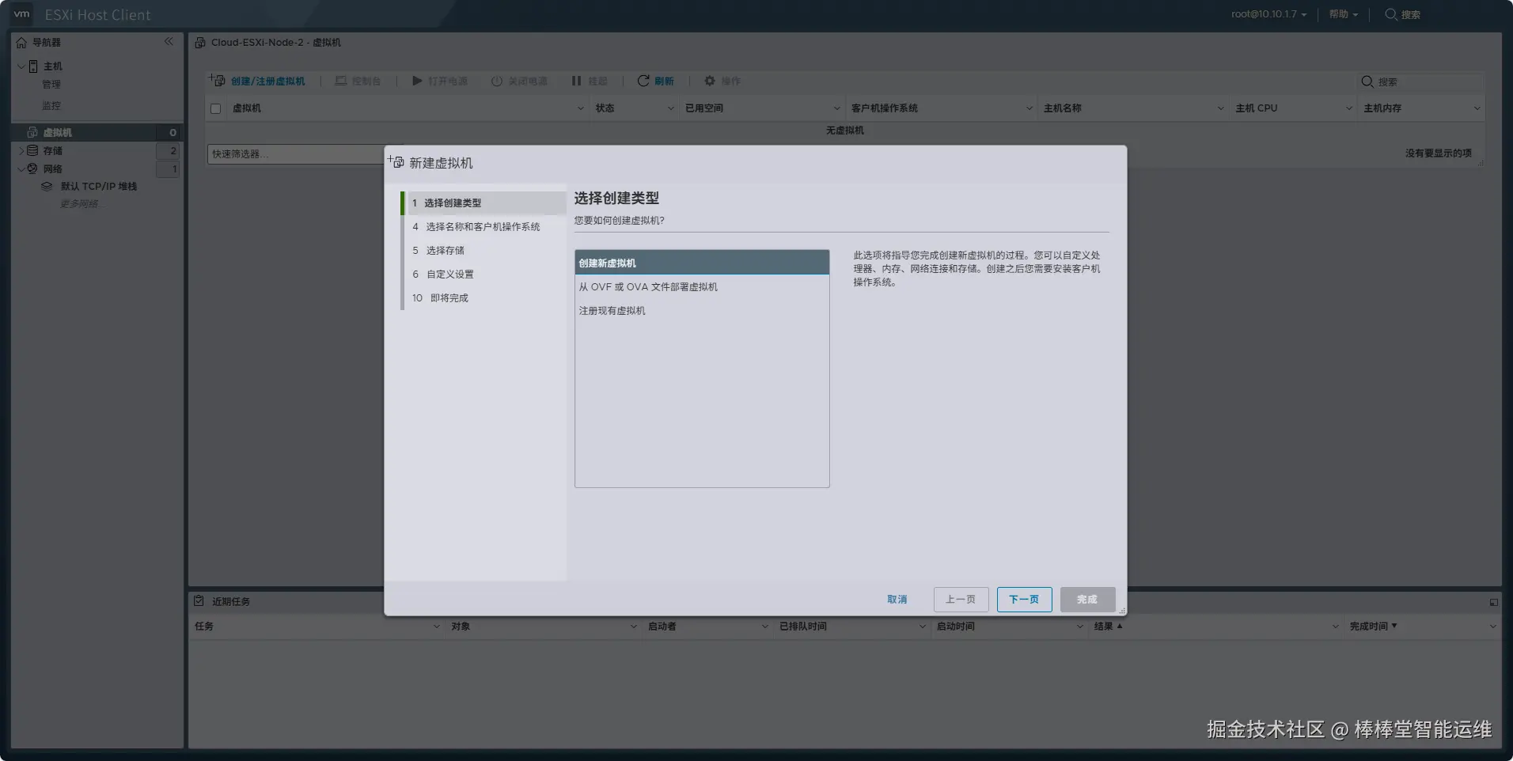Image resolution: width=1513 pixels, height=761 pixels.
Task: Click the 近期任务 panel icon
Action: point(199,601)
